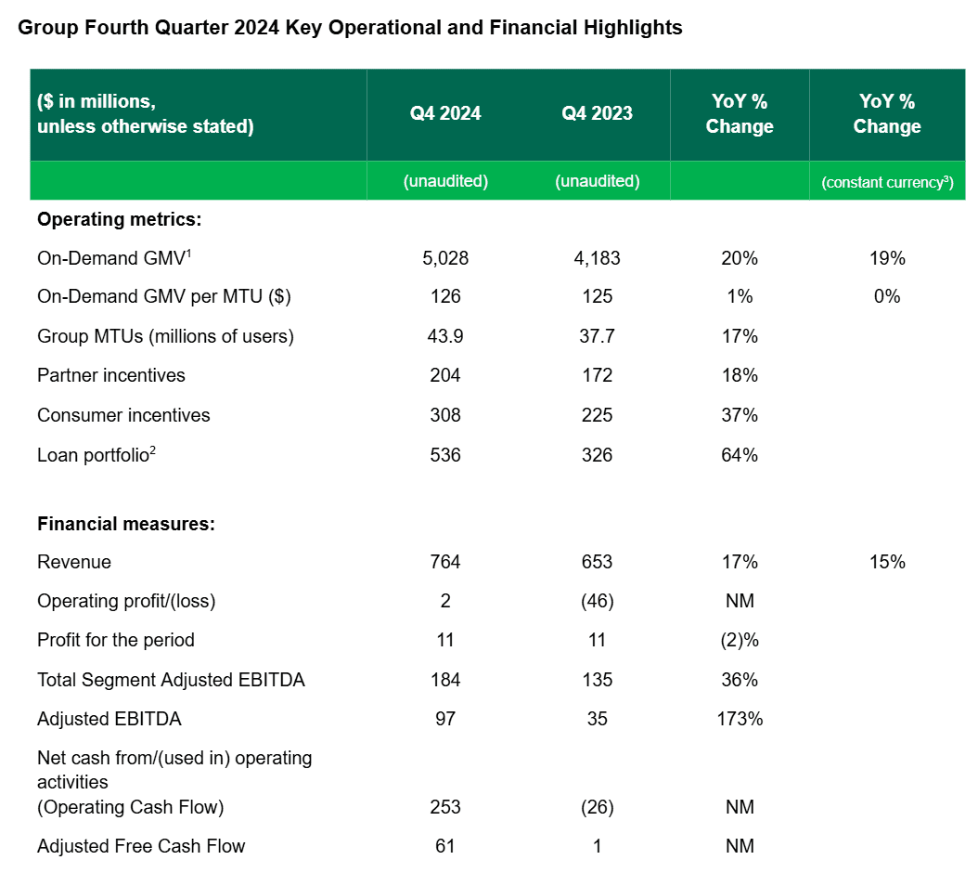Click the 'On-Demand GMV¹' row label
The image size is (978, 873).
[114, 257]
